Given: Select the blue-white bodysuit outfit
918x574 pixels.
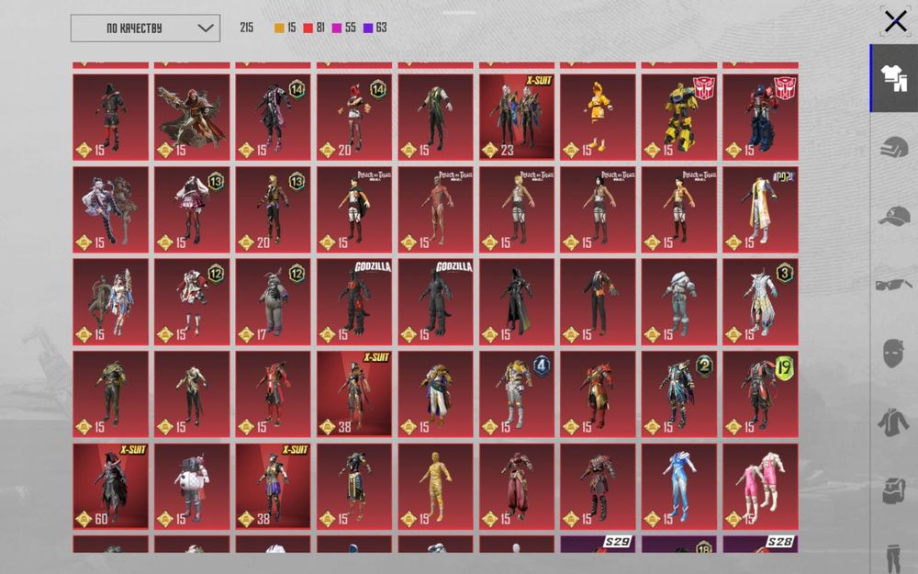Looking at the screenshot, I should pos(679,487).
